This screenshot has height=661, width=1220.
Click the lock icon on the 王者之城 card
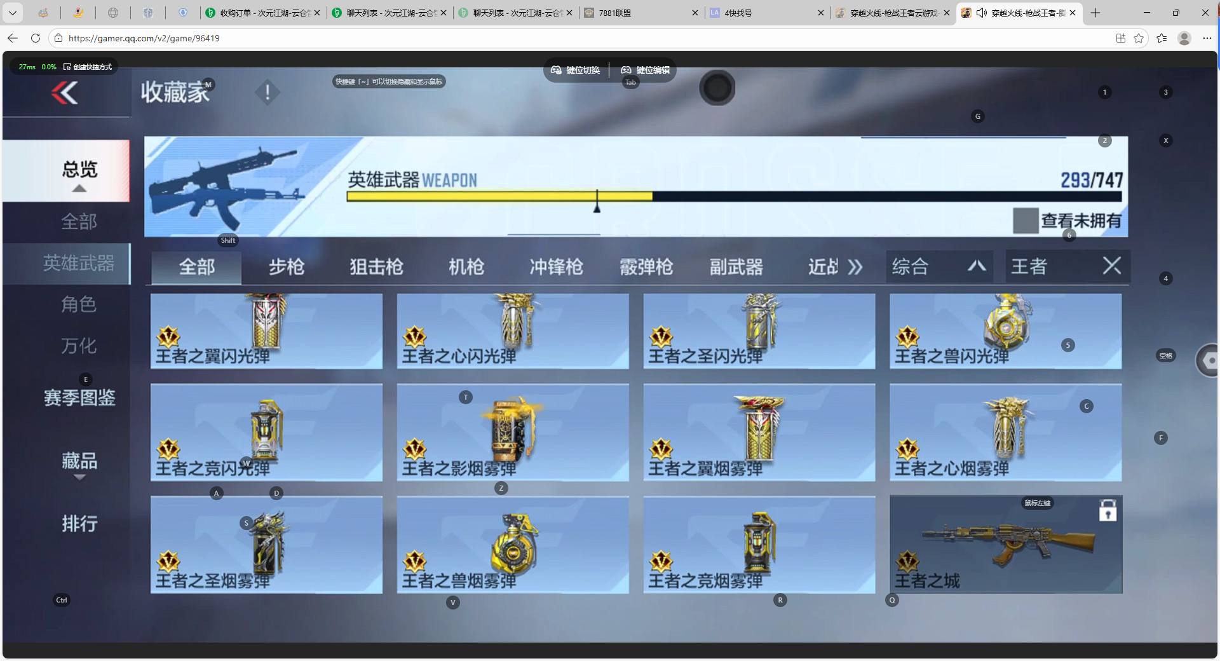click(1108, 510)
